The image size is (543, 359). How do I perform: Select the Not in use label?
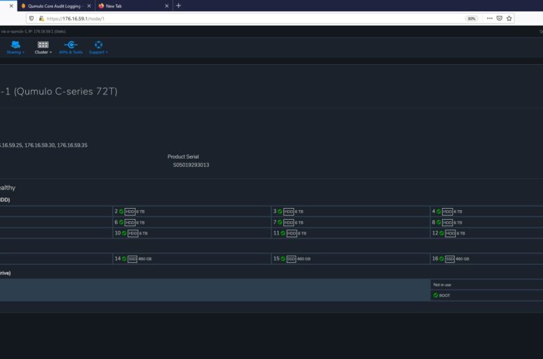point(442,285)
